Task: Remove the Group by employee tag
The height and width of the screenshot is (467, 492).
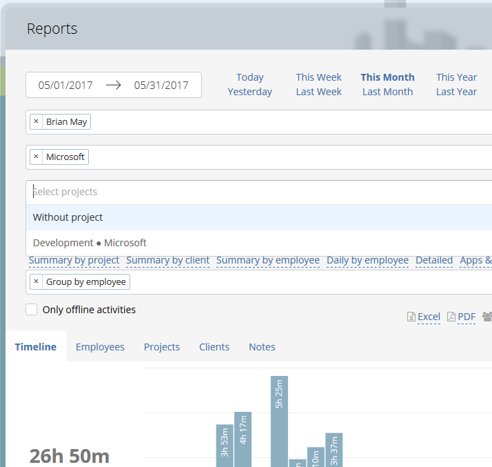Action: [36, 281]
